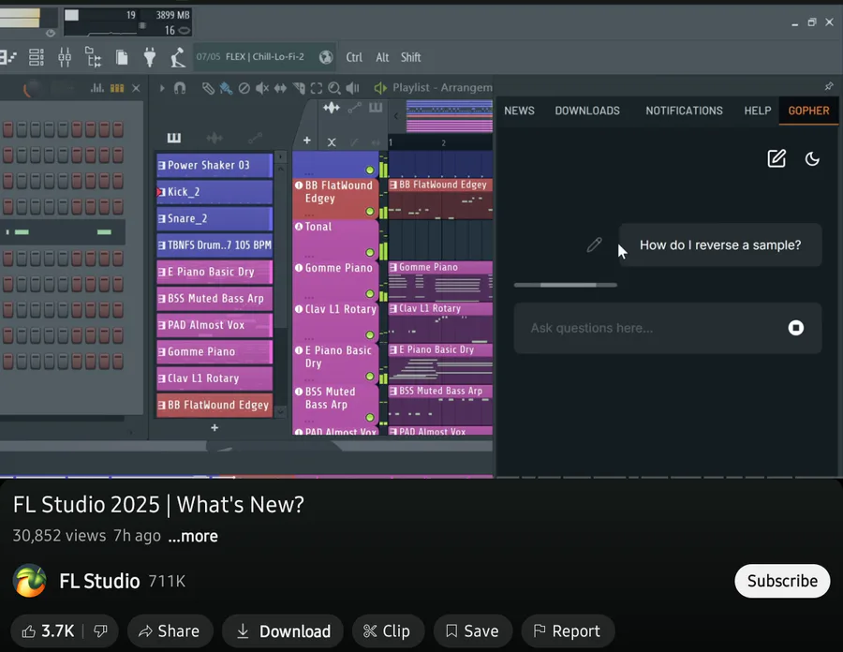Select the Paint brush tool in Playlist
The width and height of the screenshot is (843, 652).
tap(227, 88)
